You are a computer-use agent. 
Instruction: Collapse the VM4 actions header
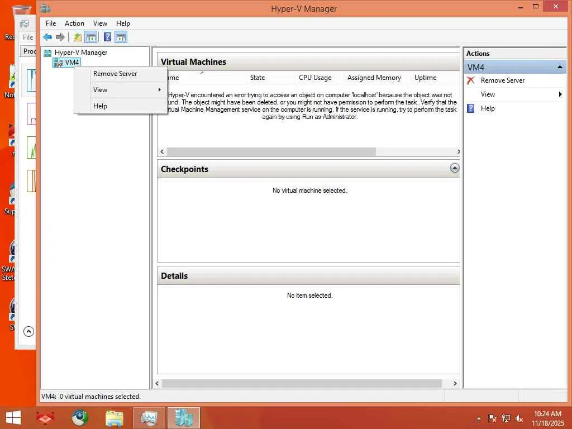[x=560, y=67]
